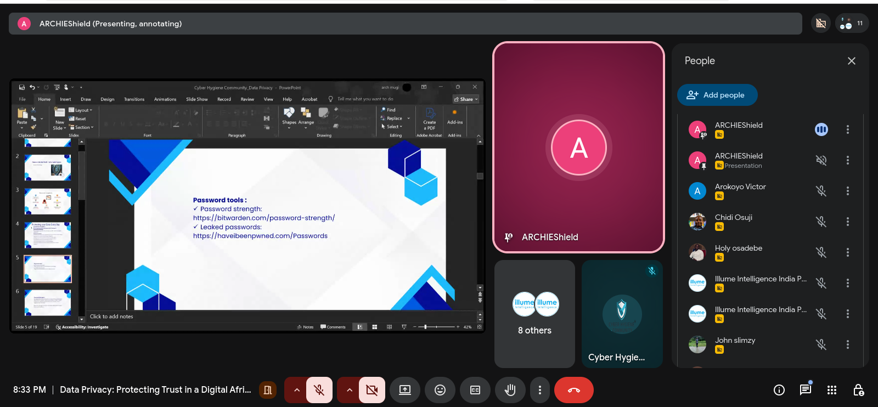Select the 8 others participant tile
Screen dimensions: 878x407
tap(534, 314)
